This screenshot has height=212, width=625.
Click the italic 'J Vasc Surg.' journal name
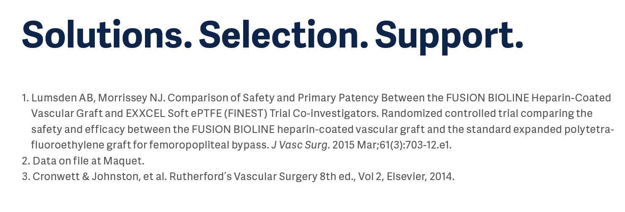tap(300, 145)
